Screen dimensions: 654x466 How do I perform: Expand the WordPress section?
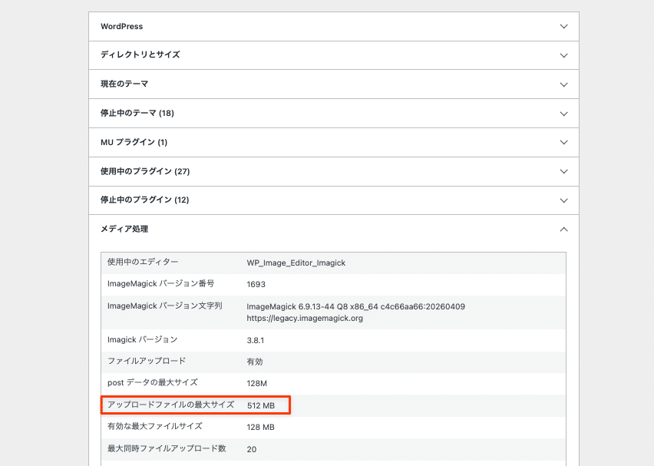point(334,26)
